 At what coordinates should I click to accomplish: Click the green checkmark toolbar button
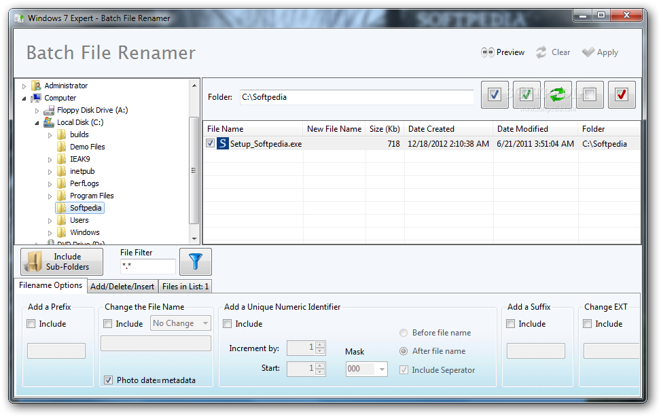526,95
